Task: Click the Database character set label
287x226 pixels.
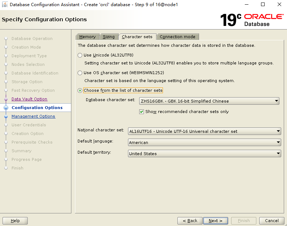Action: click(111, 100)
